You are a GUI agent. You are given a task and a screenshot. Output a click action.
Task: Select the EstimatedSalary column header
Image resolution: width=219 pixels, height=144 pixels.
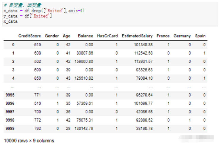coord(137,36)
